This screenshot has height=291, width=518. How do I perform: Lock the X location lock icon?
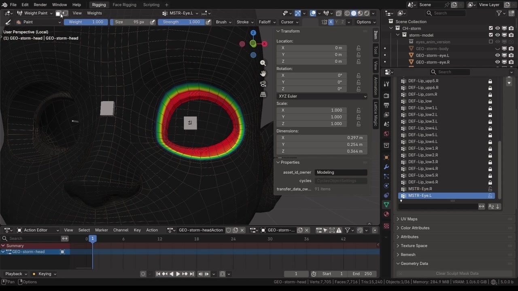point(359,48)
